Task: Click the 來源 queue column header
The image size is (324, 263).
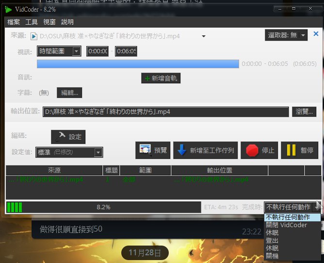Action: pyautogui.click(x=54, y=170)
